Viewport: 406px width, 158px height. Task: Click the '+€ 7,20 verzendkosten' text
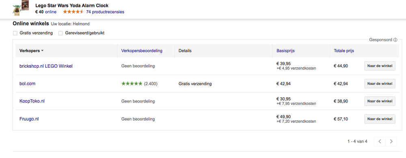pyautogui.click(x=296, y=121)
